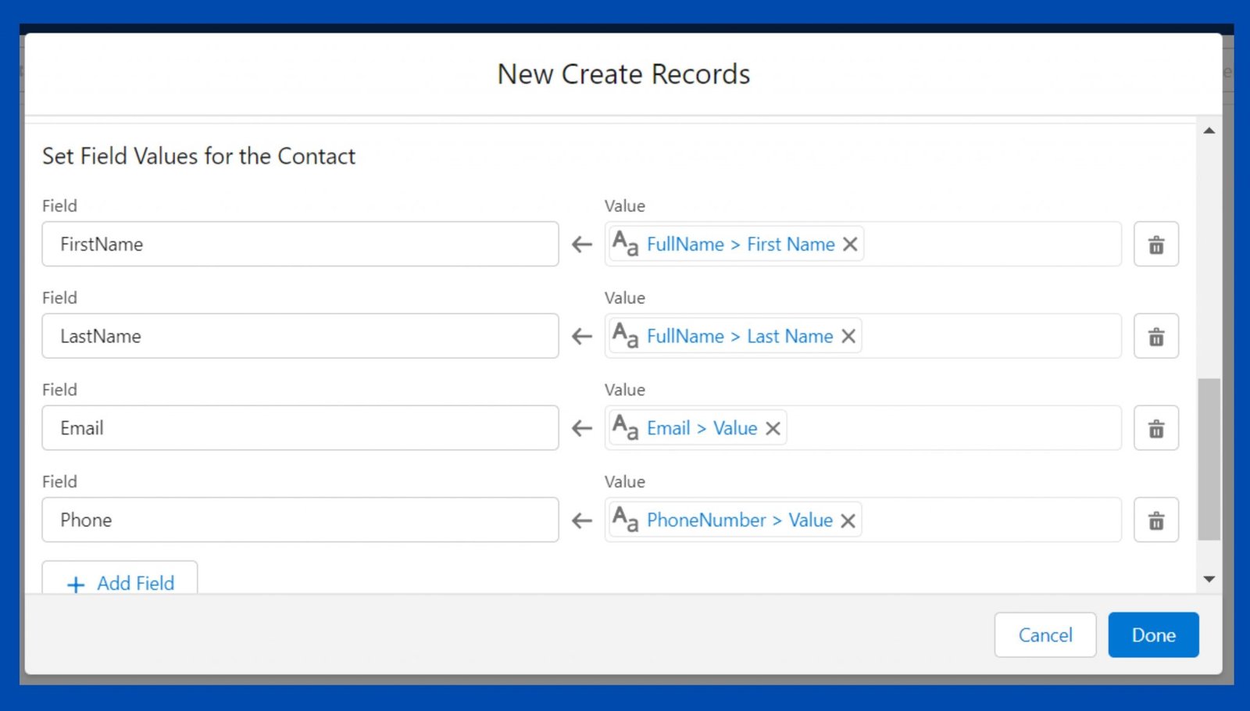Click the arrow between Email field and value
1250x711 pixels.
580,428
